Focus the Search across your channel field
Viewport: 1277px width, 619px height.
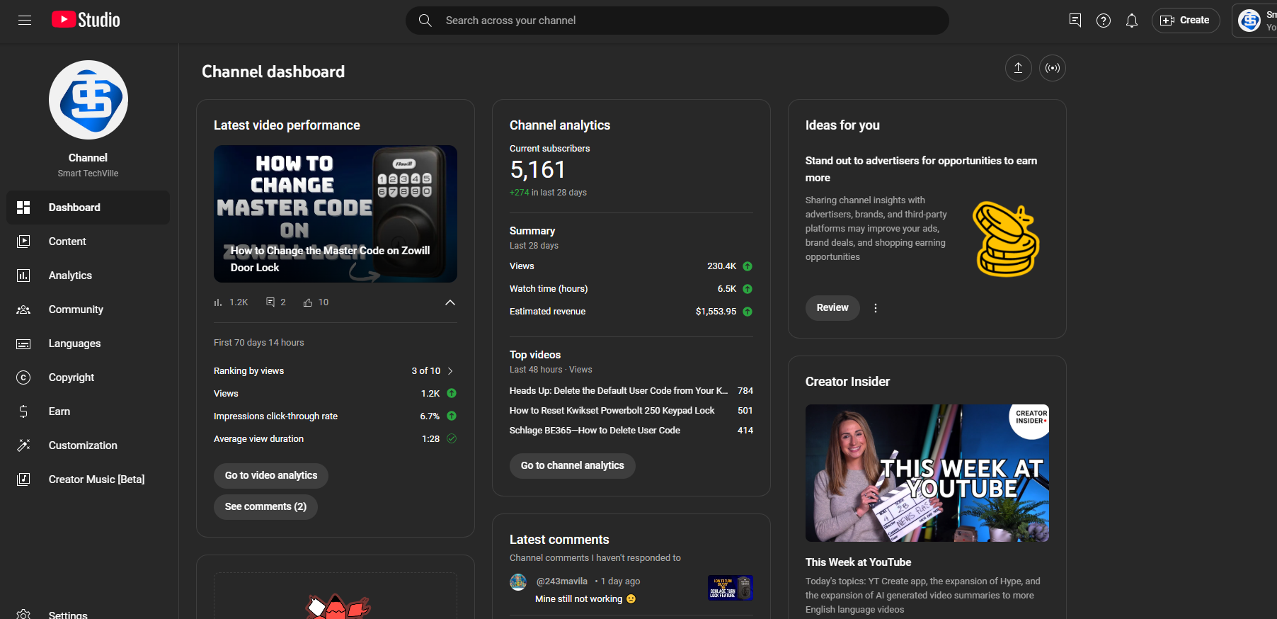click(x=677, y=21)
